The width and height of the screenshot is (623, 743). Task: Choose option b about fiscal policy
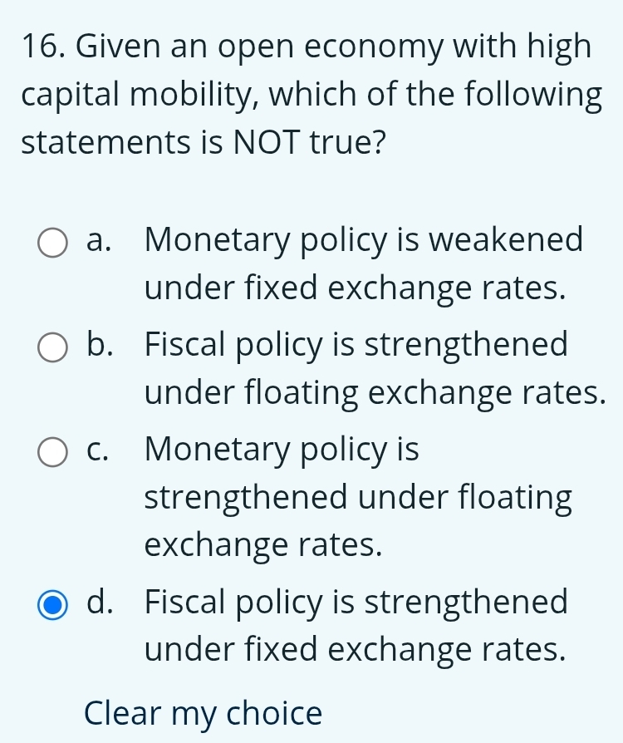[x=52, y=347]
